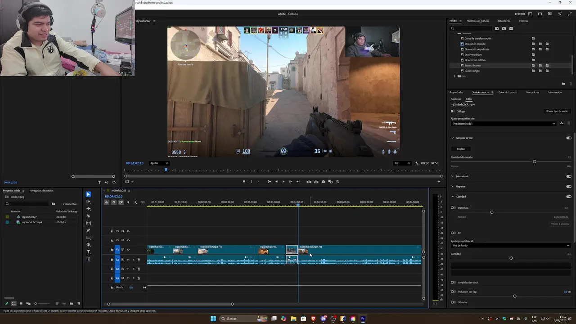This screenshot has height=324, width=576.
Task: Toggle the Mejorar la voz switch
Action: coord(569,138)
